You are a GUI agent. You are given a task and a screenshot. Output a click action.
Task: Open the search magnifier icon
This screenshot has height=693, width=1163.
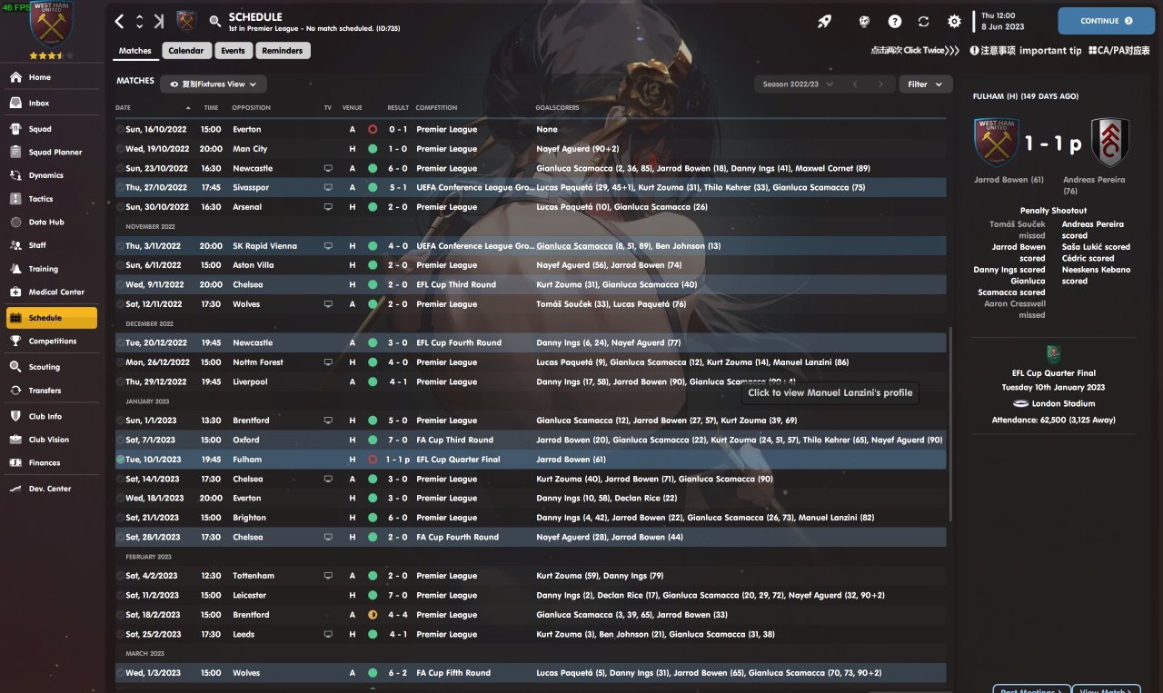point(215,22)
